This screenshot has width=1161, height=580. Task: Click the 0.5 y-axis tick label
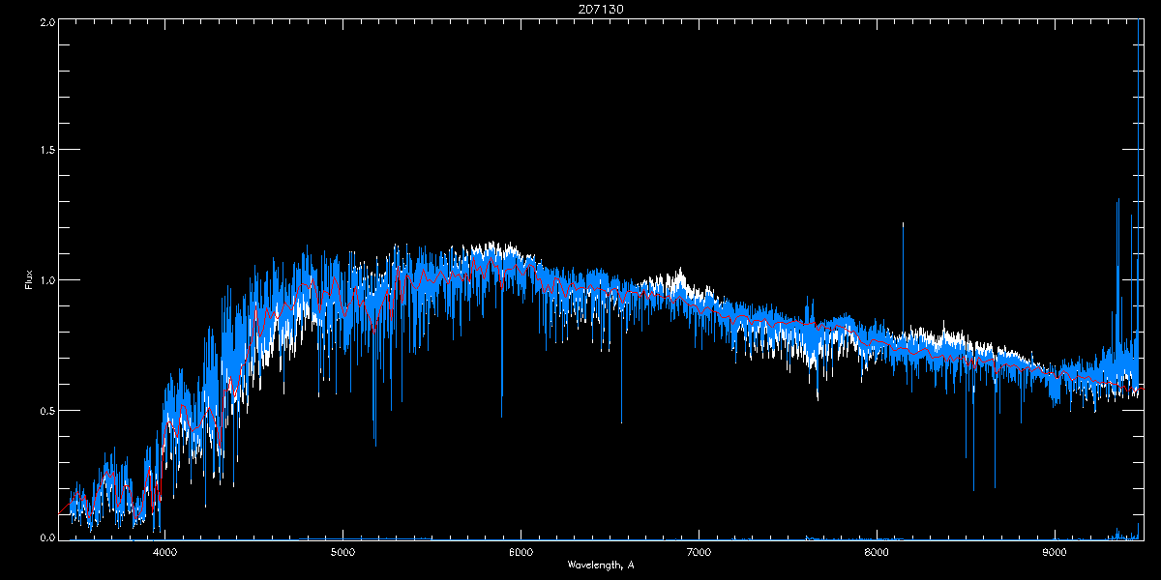click(45, 410)
